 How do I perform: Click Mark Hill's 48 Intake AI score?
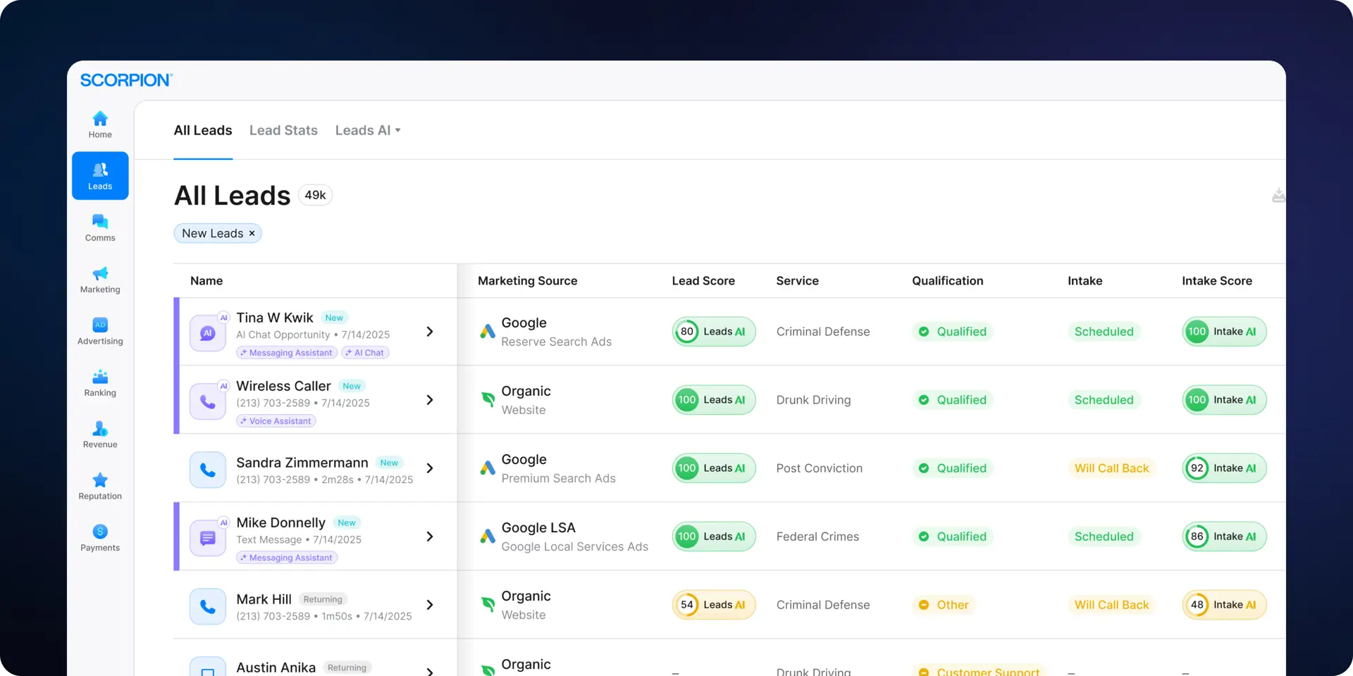point(1224,604)
